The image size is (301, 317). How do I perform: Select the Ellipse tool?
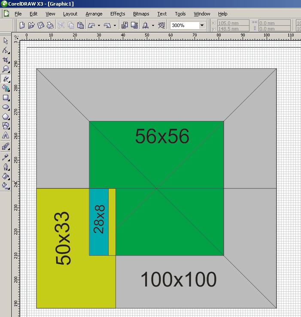click(6, 107)
